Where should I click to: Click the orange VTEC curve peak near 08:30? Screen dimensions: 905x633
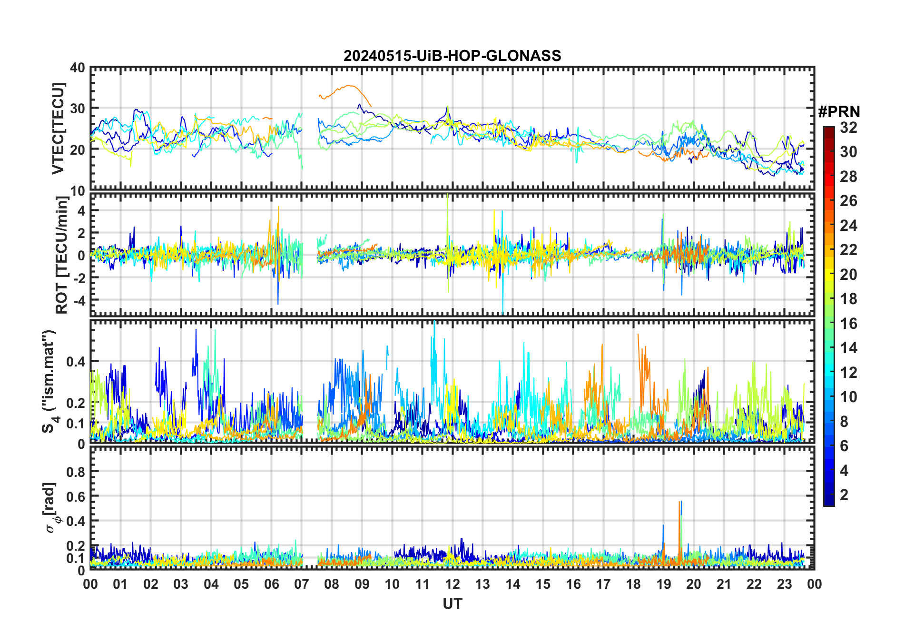pos(349,86)
